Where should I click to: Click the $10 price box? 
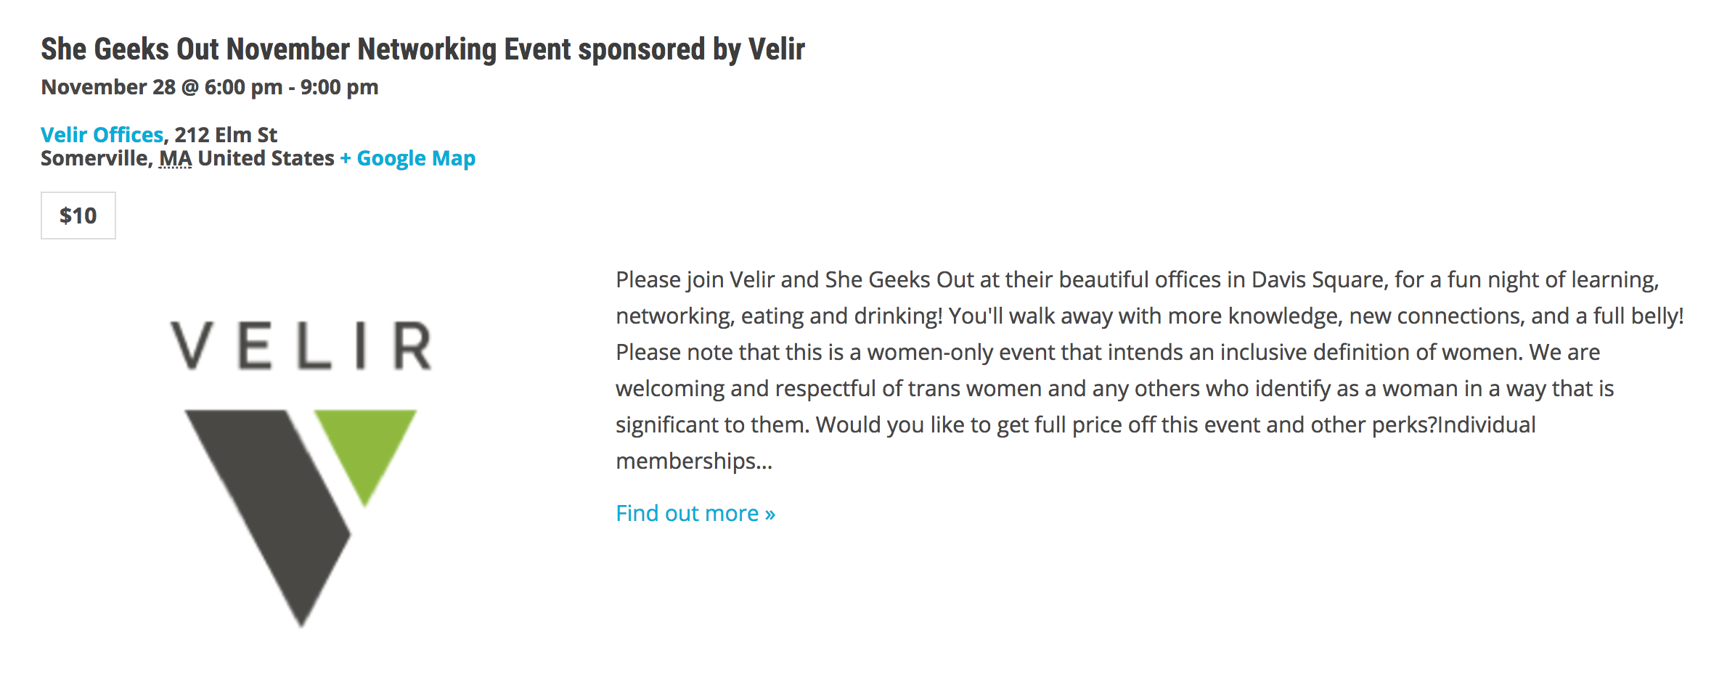coord(78,216)
